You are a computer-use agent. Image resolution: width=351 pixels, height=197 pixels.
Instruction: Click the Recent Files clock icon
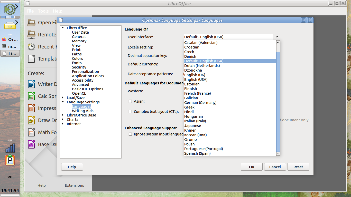(x=31, y=47)
